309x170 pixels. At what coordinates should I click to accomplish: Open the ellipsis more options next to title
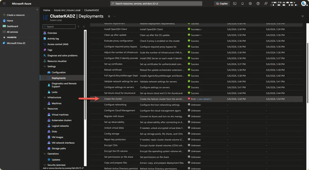[115, 16]
